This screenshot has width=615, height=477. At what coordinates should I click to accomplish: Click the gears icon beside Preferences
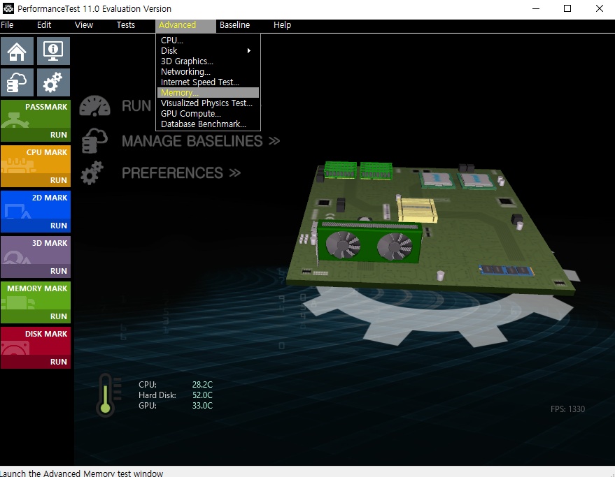coord(92,173)
